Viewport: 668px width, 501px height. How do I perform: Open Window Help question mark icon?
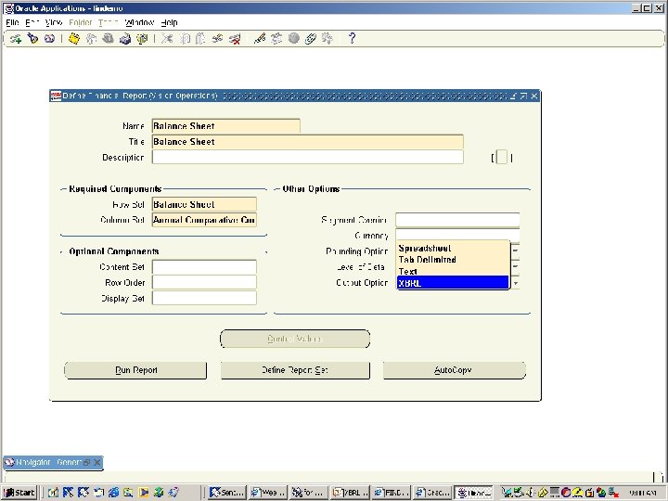point(352,39)
